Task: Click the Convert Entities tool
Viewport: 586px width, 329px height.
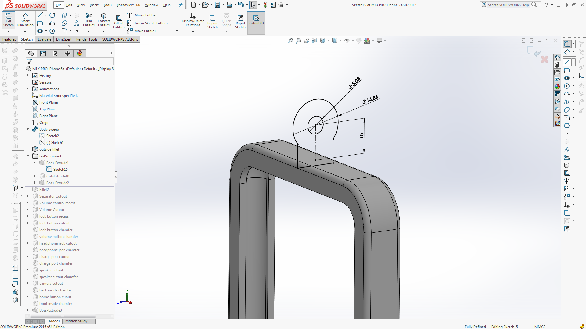Action: tap(104, 20)
